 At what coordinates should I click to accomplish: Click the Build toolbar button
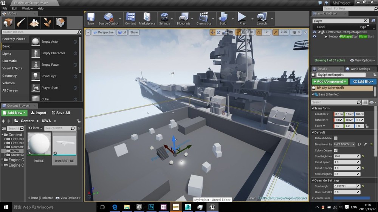pos(223,19)
